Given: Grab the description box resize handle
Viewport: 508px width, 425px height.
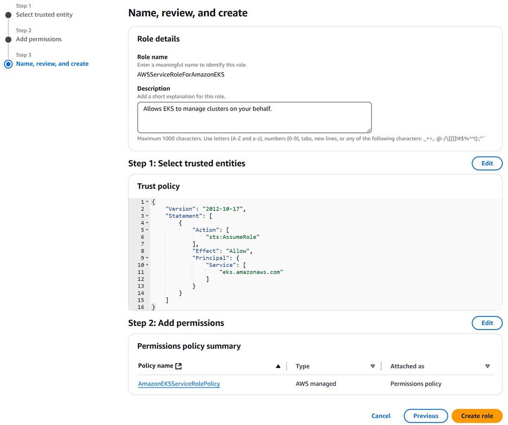Looking at the screenshot, I should [369, 130].
